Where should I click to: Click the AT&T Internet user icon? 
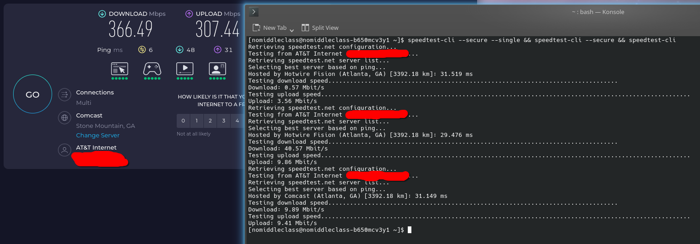click(65, 150)
